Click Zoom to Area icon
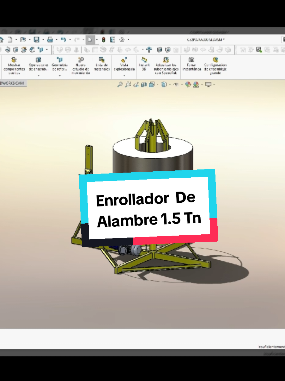This screenshot has width=285, height=381. (128, 85)
